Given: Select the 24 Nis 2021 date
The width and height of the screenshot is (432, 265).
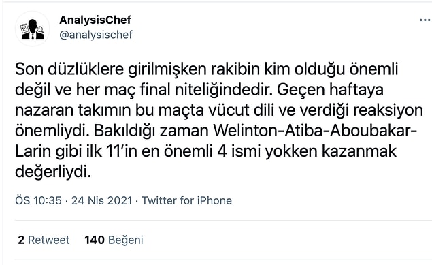Looking at the screenshot, I should pos(102,200).
